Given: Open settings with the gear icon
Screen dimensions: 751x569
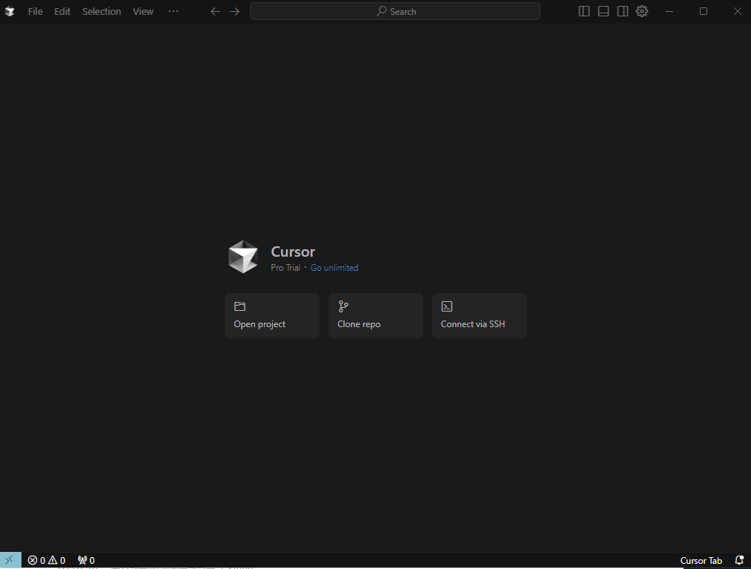Looking at the screenshot, I should click(642, 11).
